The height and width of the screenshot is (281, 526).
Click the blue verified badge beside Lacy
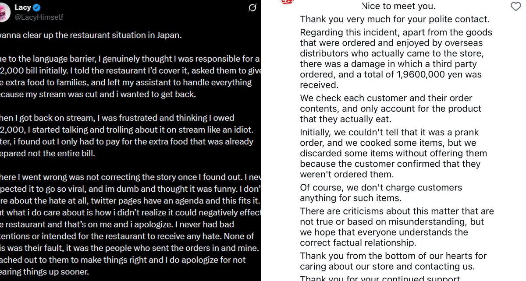(37, 7)
